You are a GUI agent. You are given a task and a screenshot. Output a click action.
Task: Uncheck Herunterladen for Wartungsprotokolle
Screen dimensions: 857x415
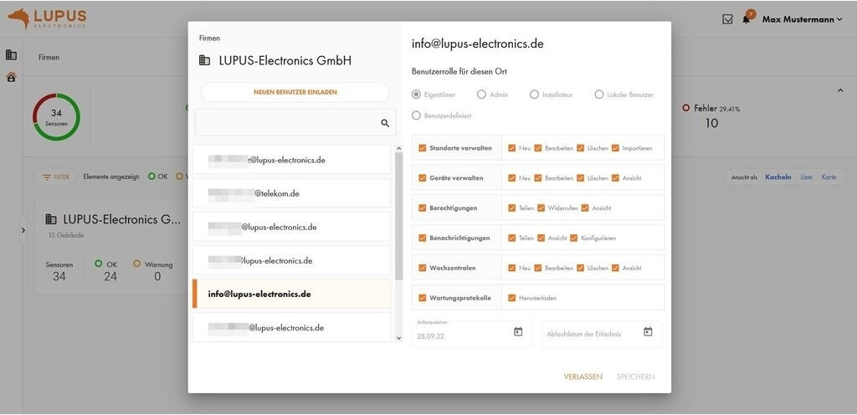(512, 298)
